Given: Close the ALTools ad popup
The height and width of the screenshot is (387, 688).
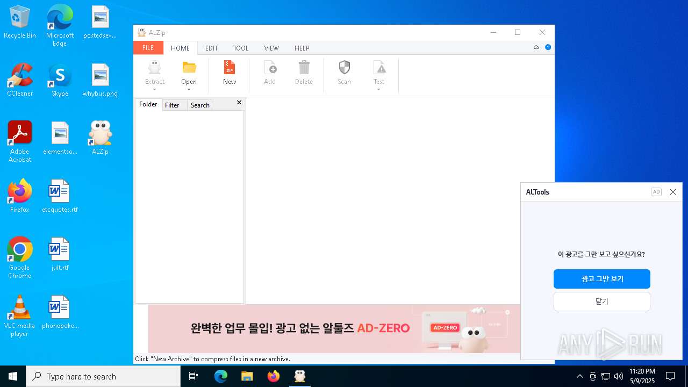Looking at the screenshot, I should pyautogui.click(x=673, y=192).
